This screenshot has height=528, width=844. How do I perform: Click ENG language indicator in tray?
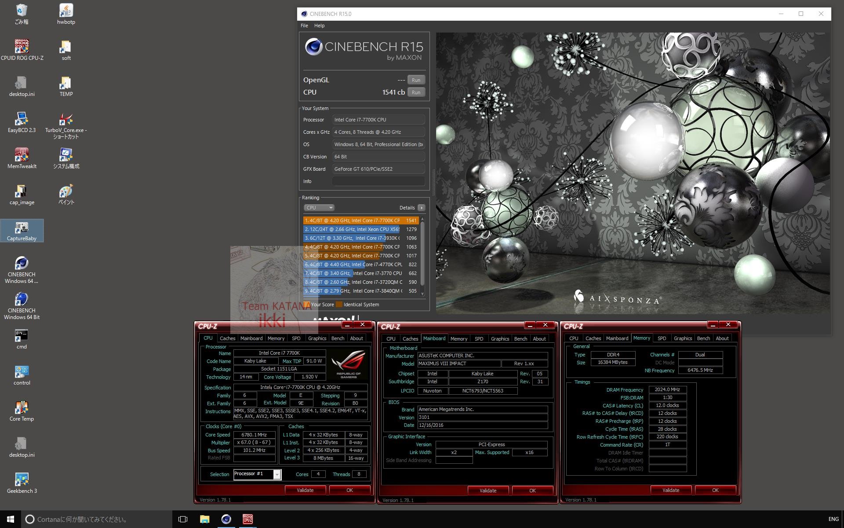coord(833,519)
